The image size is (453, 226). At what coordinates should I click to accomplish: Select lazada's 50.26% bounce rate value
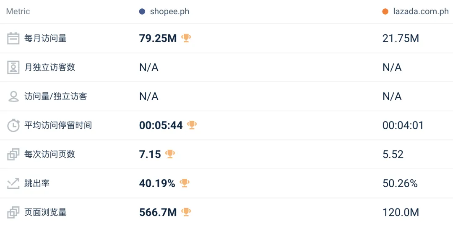[x=400, y=183]
